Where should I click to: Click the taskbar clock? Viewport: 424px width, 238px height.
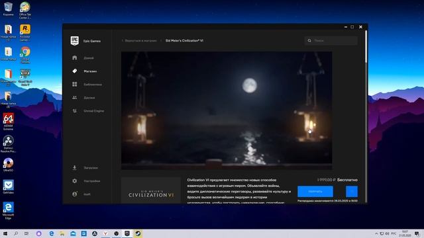tap(405, 233)
